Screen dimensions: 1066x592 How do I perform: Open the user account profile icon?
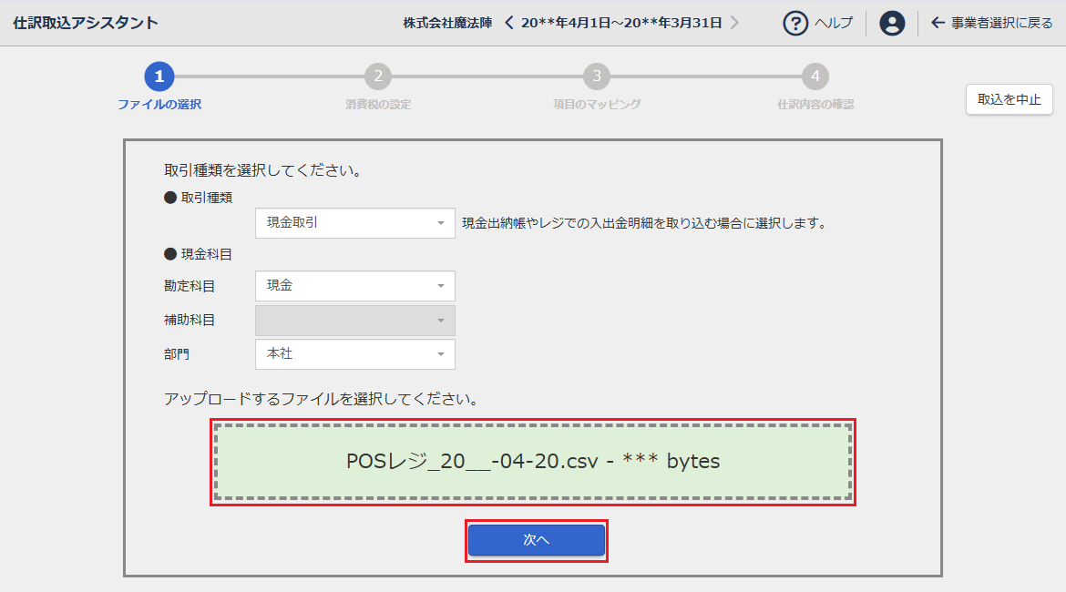coord(892,23)
